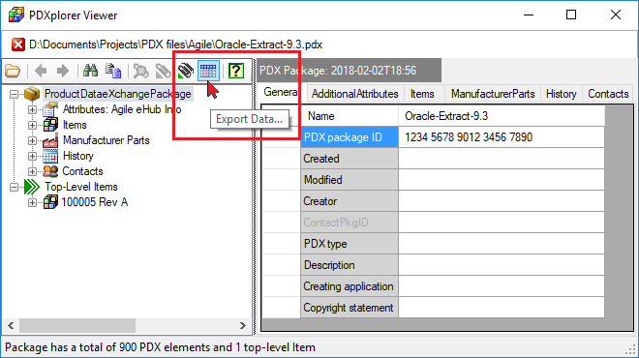Screen dimensions: 639x358
Task: Click the Export Data... tooltip
Action: pyautogui.click(x=250, y=119)
